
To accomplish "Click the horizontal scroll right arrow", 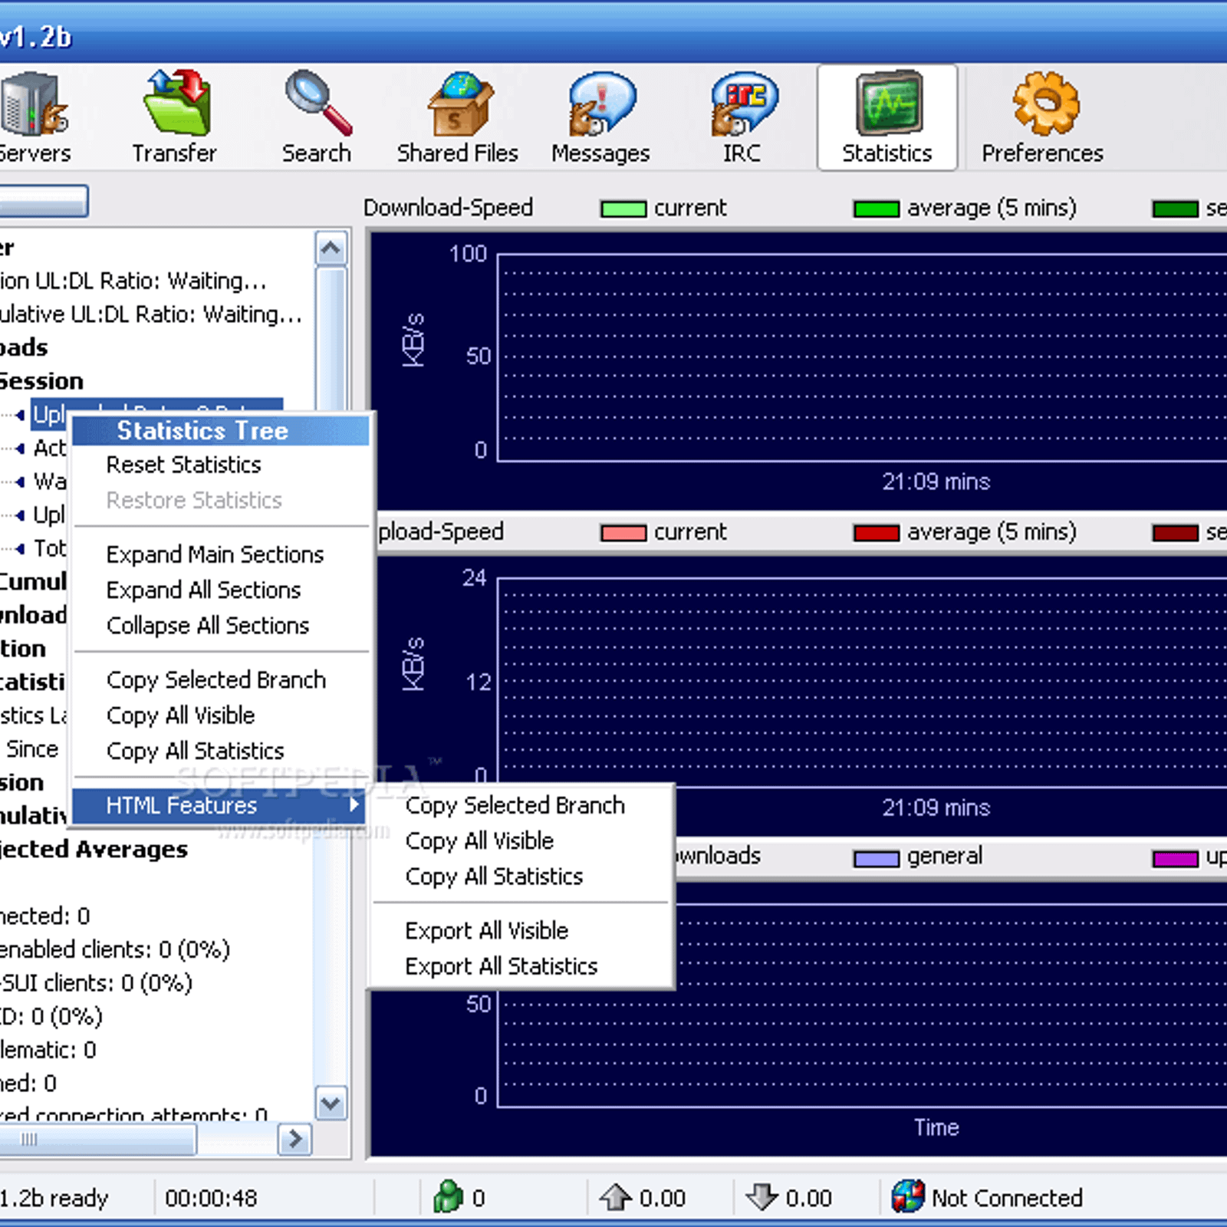I will pyautogui.click(x=294, y=1139).
